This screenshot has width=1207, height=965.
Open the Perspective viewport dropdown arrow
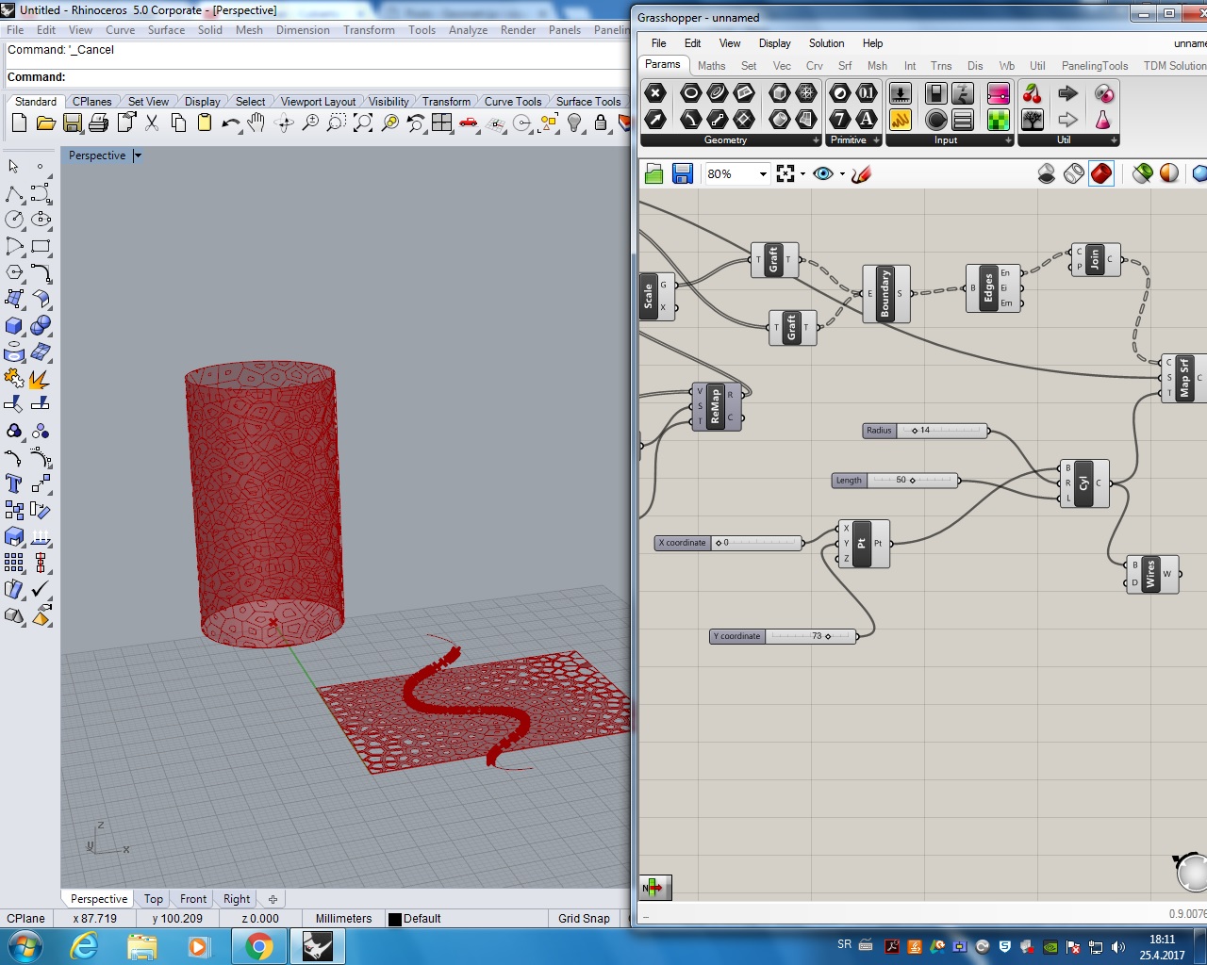coord(138,155)
